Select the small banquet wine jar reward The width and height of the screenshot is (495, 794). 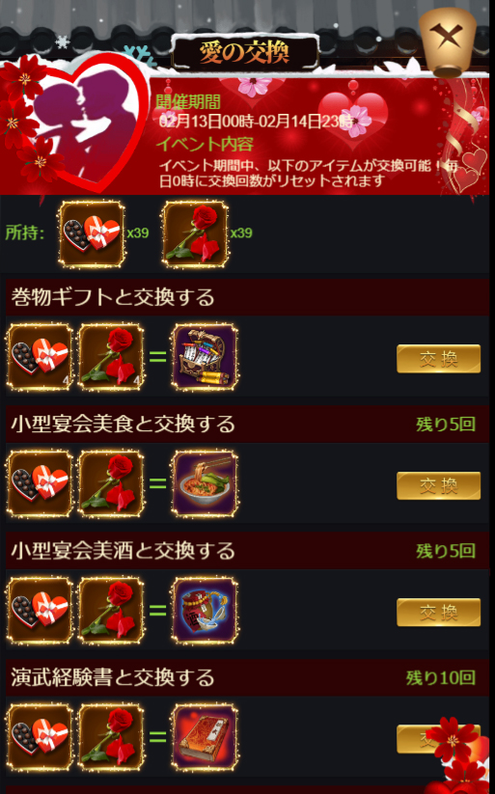coord(205,612)
